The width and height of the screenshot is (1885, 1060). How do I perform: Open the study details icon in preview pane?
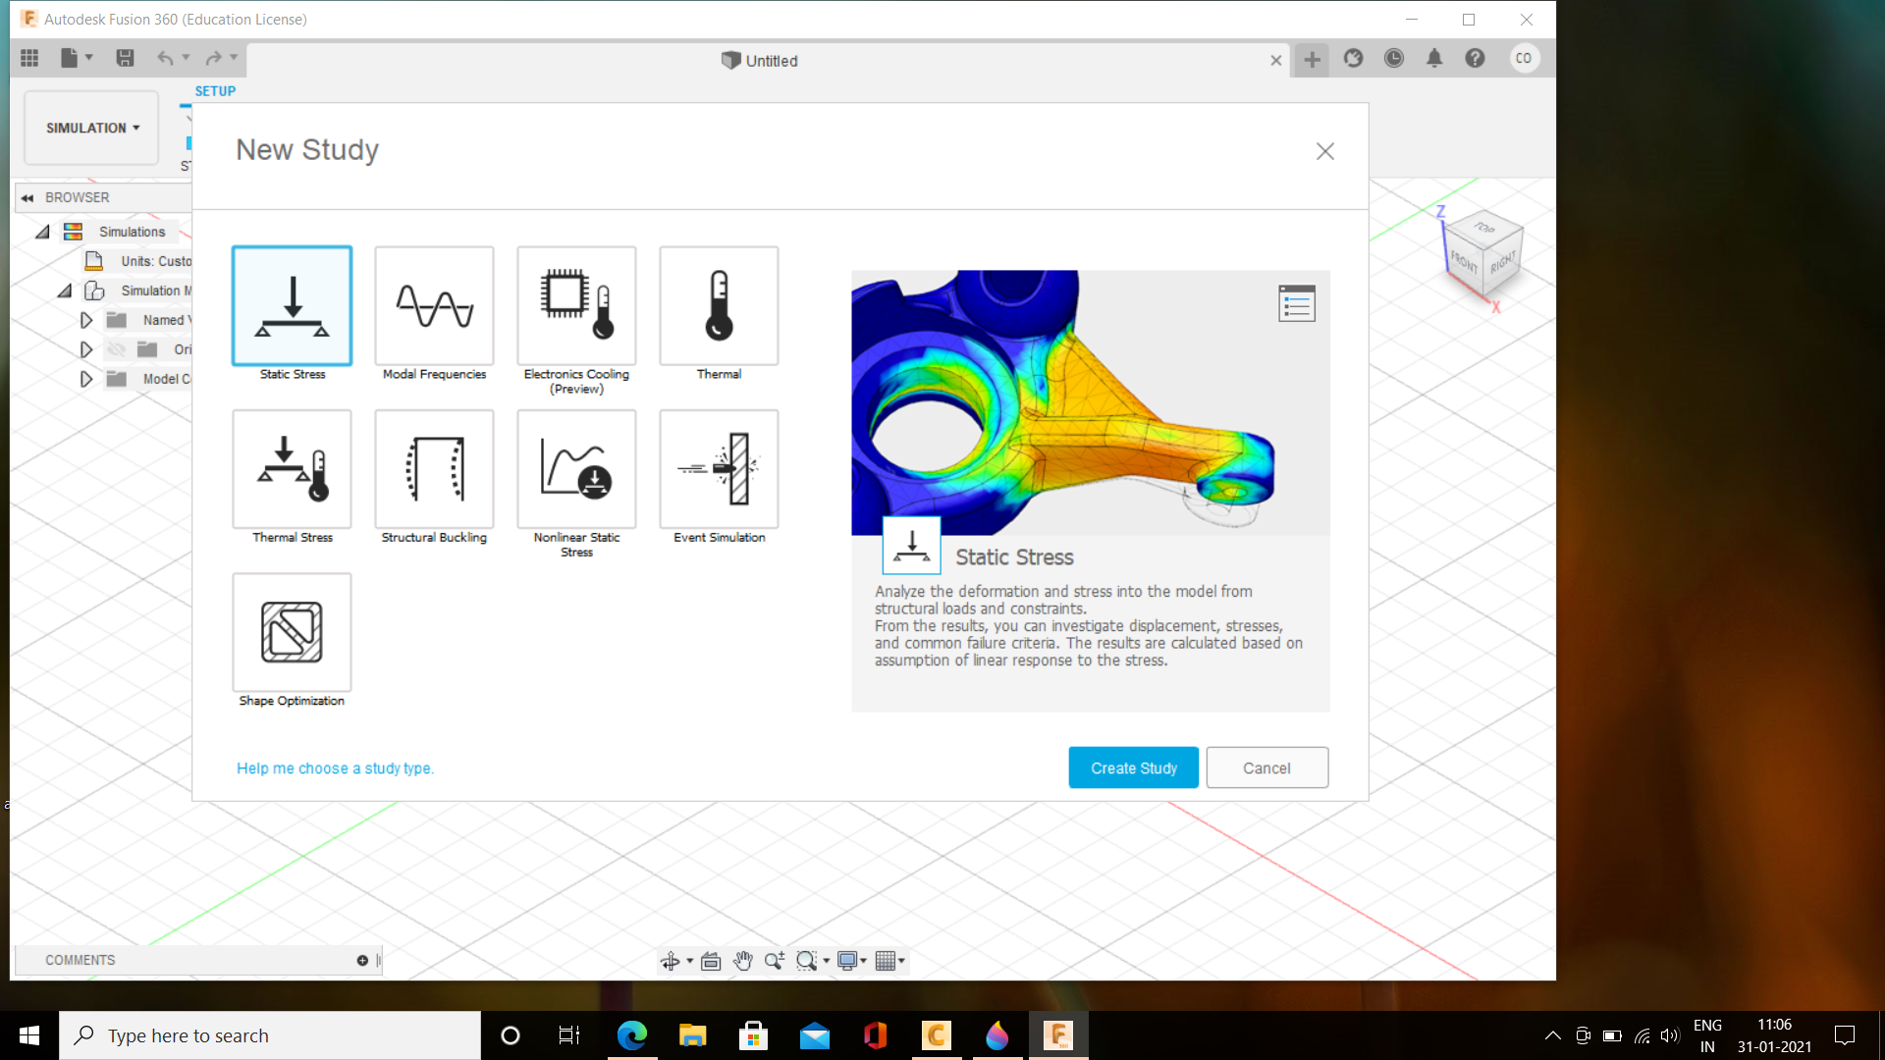pyautogui.click(x=1296, y=302)
